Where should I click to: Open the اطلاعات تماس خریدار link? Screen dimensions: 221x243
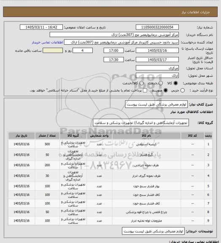pyautogui.click(x=47, y=42)
